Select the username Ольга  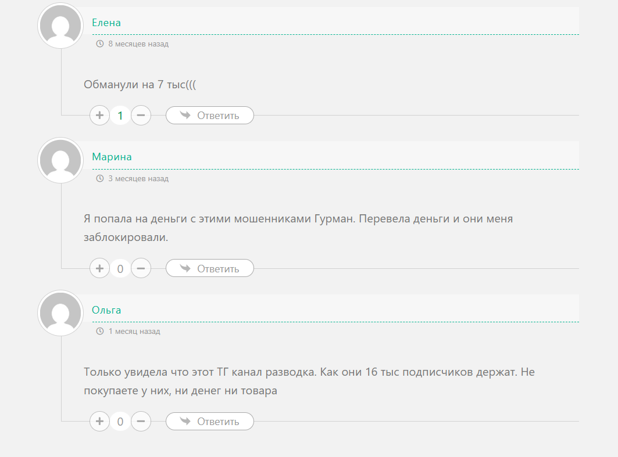pyautogui.click(x=108, y=310)
